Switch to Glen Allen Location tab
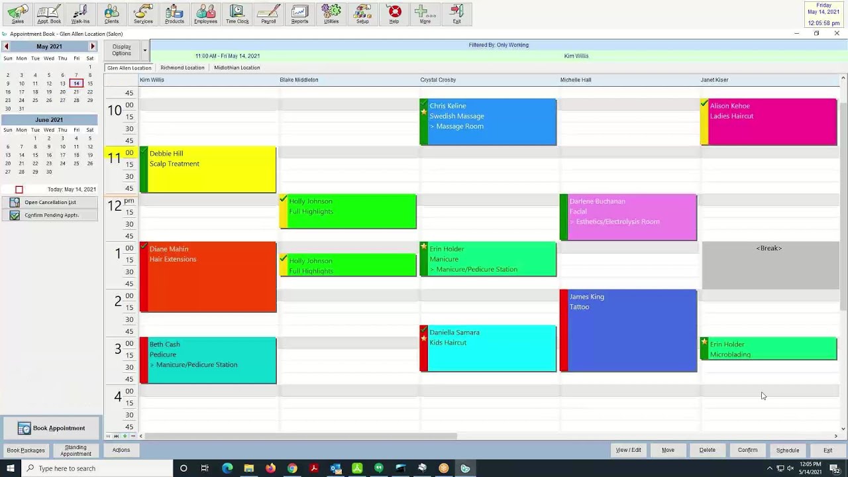848x477 pixels. [129, 68]
